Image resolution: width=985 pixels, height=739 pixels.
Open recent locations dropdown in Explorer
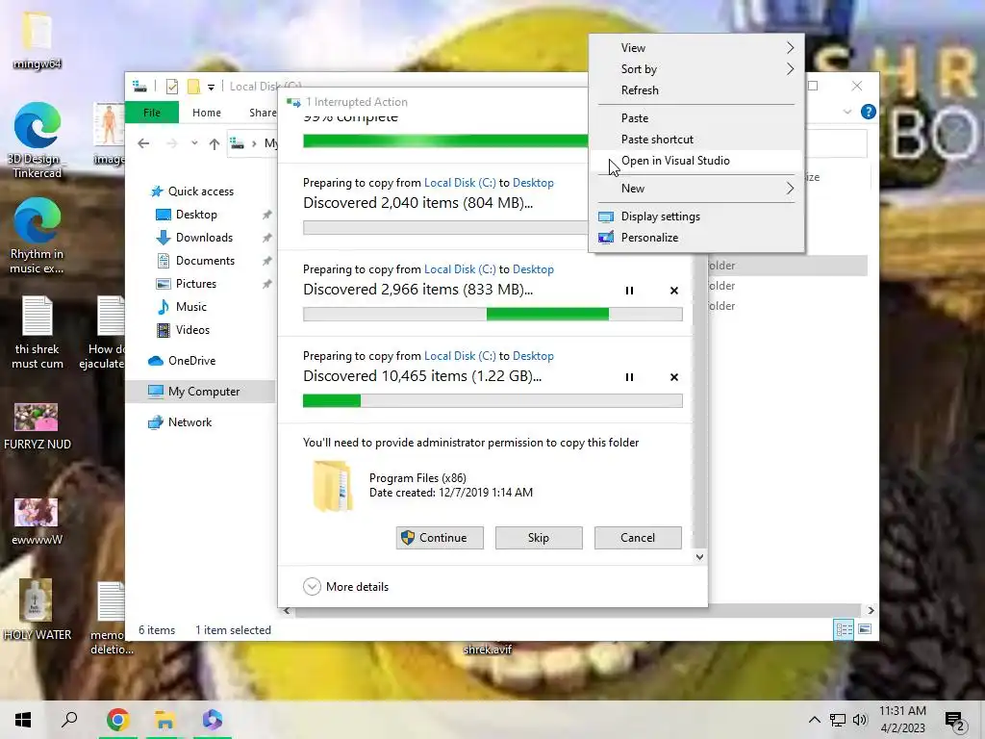(194, 144)
